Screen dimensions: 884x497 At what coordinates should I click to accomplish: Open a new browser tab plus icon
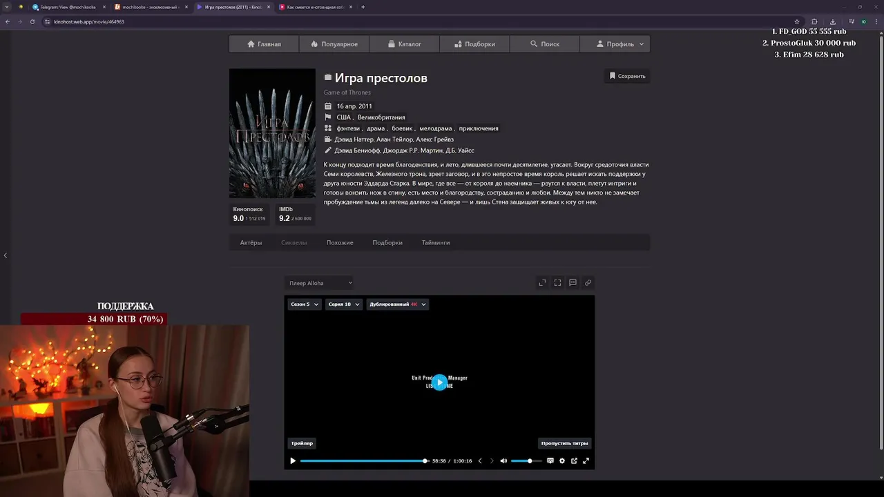point(363,7)
